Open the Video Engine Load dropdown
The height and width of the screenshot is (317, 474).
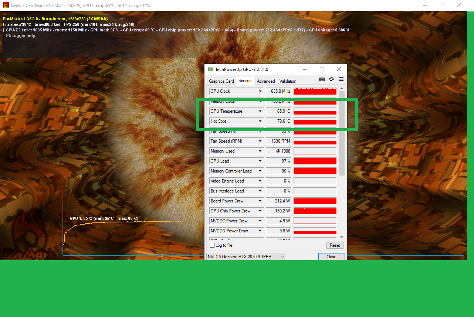260,181
